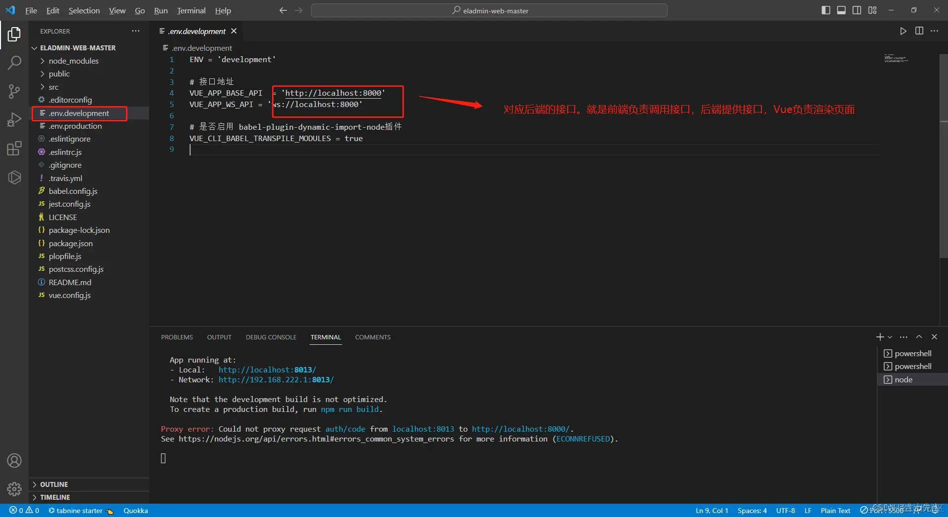Open the Edit menu
Image resolution: width=948 pixels, height=517 pixels.
click(x=53, y=10)
